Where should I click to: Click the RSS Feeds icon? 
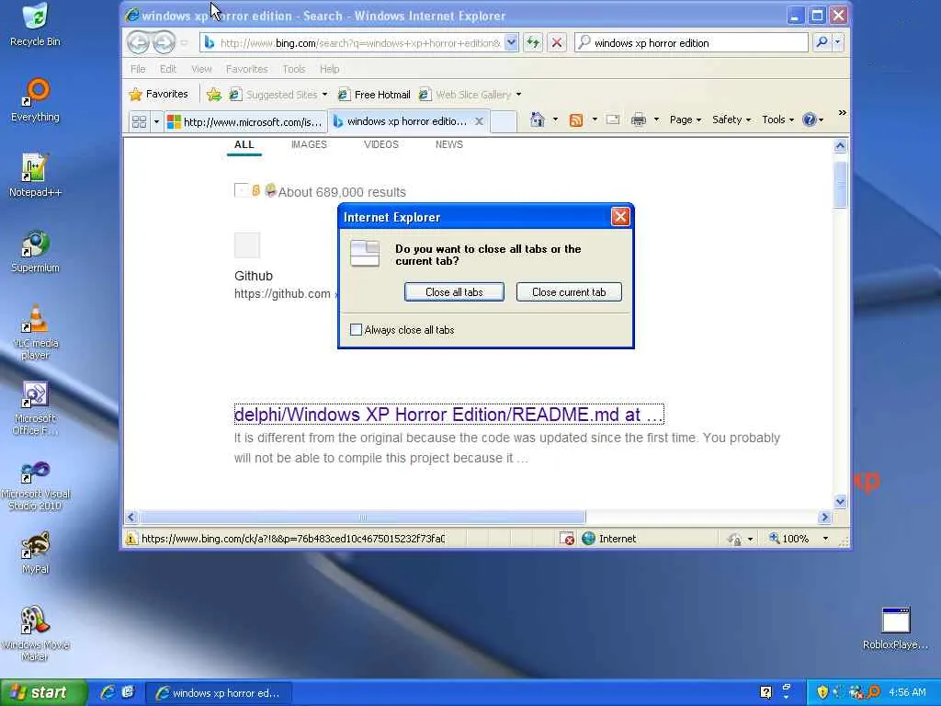[x=576, y=120]
